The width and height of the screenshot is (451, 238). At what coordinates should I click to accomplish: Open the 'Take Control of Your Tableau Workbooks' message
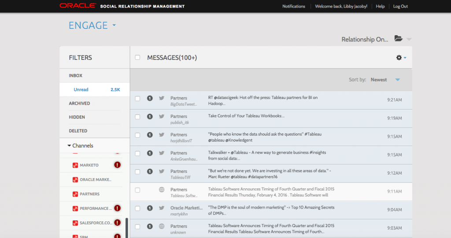pyautogui.click(x=246, y=116)
